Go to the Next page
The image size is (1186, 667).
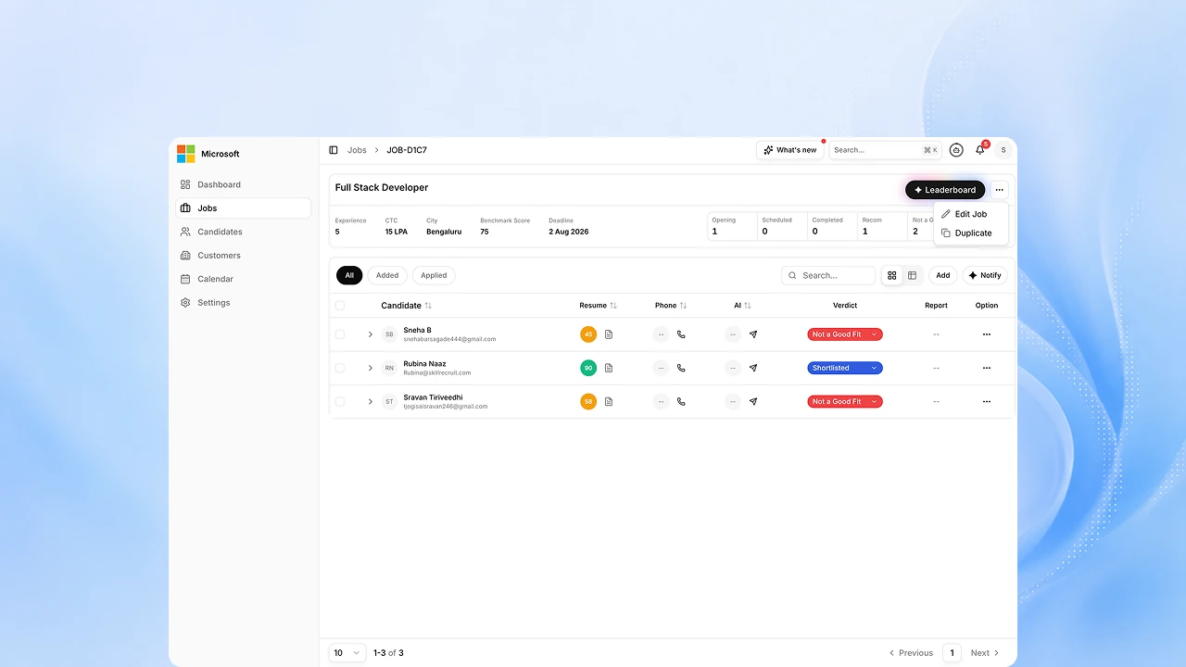click(985, 653)
